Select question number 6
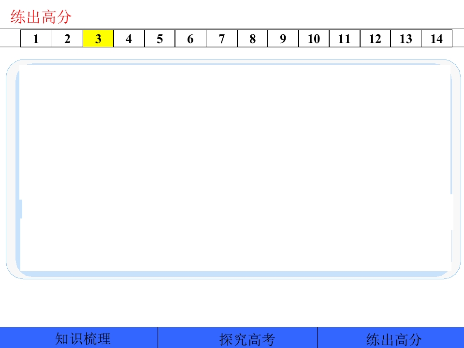The width and height of the screenshot is (464, 348). [x=190, y=39]
